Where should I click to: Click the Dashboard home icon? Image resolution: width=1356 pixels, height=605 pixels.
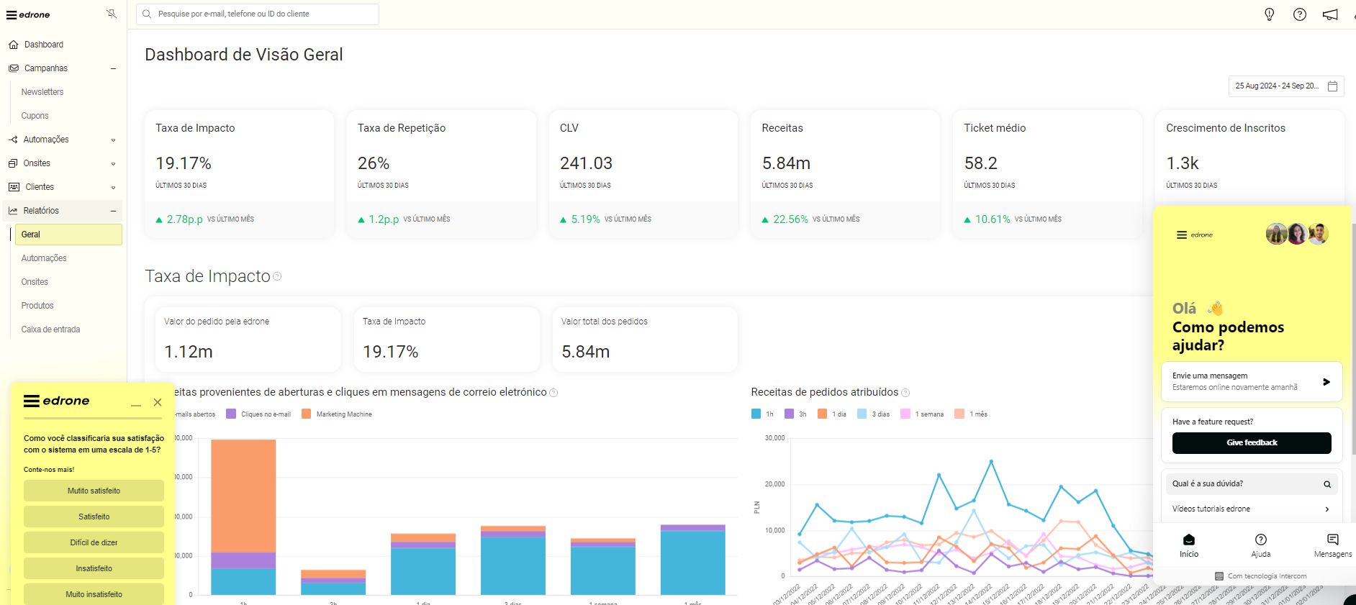click(x=14, y=45)
